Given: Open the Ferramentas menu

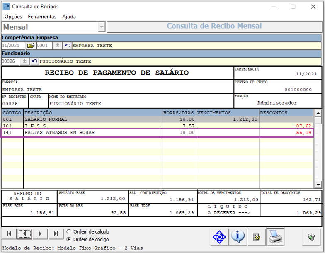Looking at the screenshot, I should (42, 17).
